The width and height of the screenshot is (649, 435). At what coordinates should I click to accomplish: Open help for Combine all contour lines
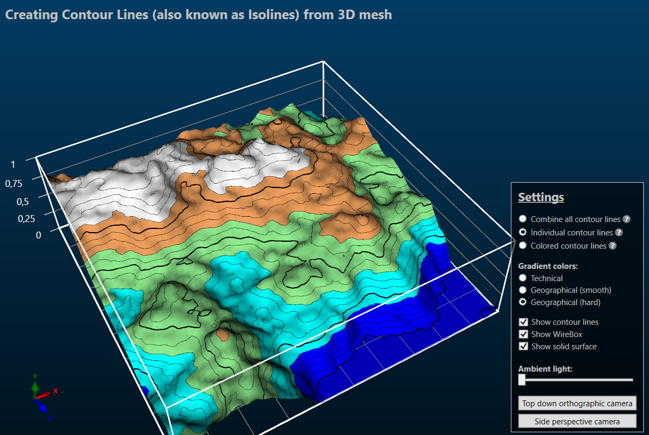click(x=627, y=219)
